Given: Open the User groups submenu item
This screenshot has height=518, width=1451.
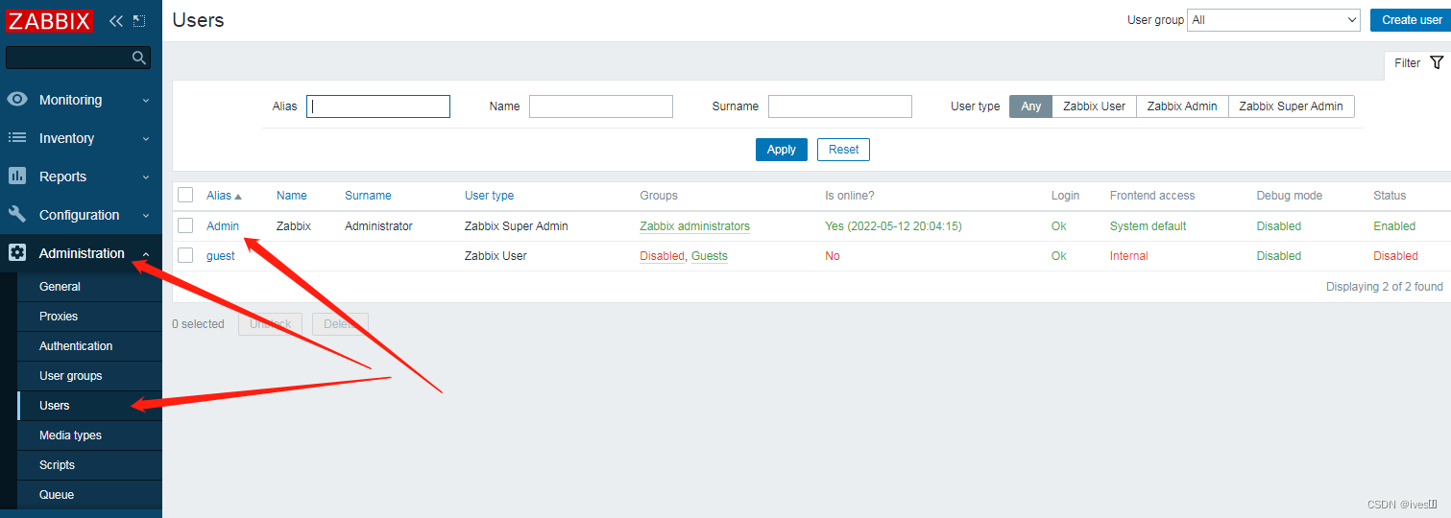Looking at the screenshot, I should [89, 376].
